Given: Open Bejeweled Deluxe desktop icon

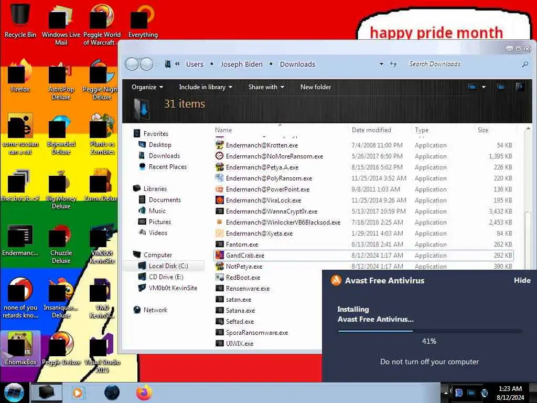Looking at the screenshot, I should pos(61,134).
